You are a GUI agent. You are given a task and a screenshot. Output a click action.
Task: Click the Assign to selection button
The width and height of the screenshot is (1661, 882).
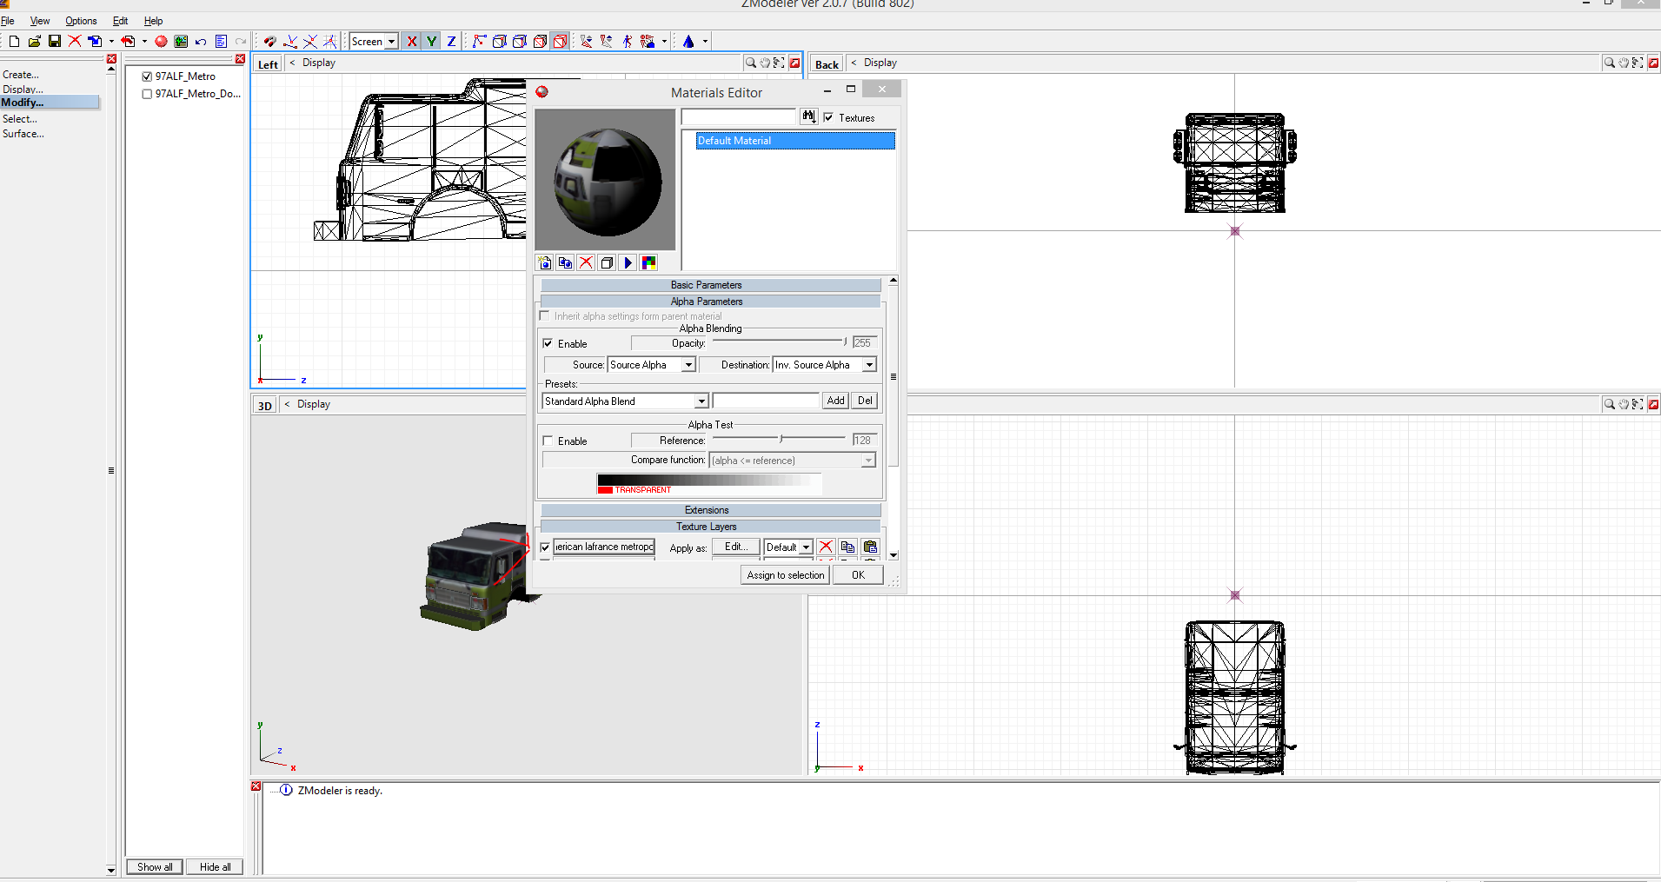pyautogui.click(x=784, y=574)
